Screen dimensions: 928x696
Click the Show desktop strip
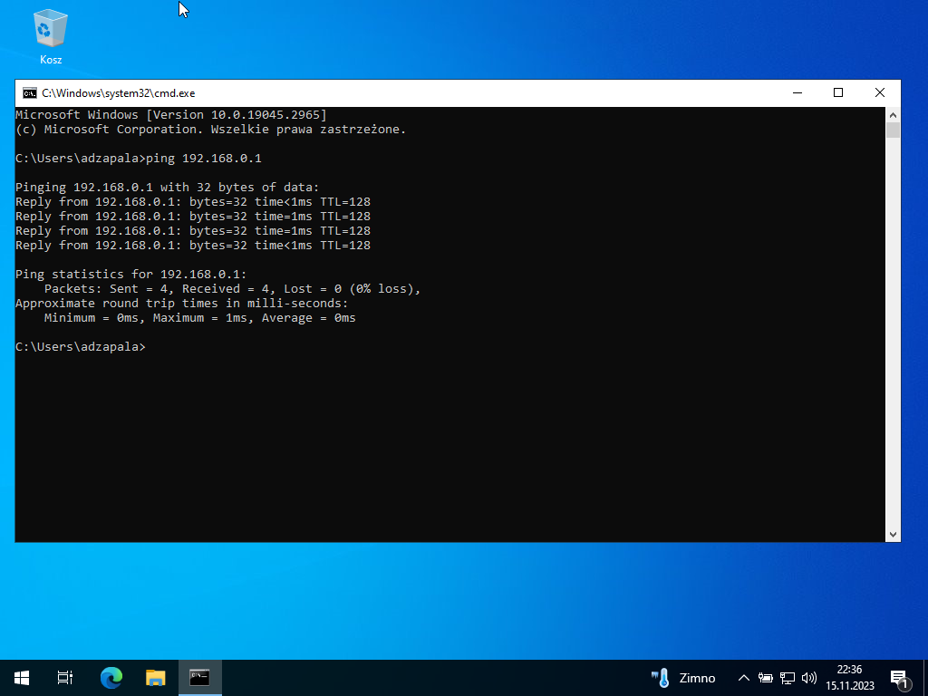925,678
